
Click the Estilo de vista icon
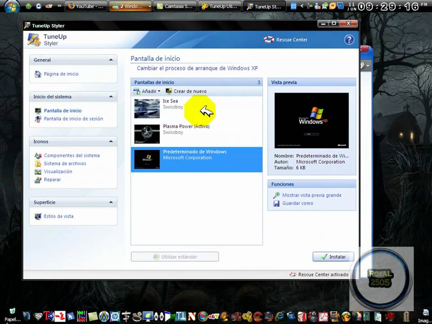38,216
